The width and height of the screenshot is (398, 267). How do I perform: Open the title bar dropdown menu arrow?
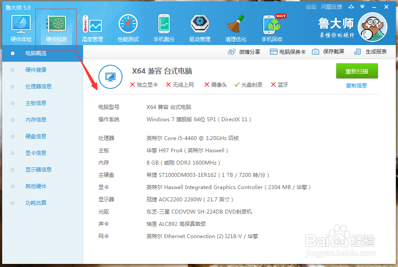pos(363,7)
